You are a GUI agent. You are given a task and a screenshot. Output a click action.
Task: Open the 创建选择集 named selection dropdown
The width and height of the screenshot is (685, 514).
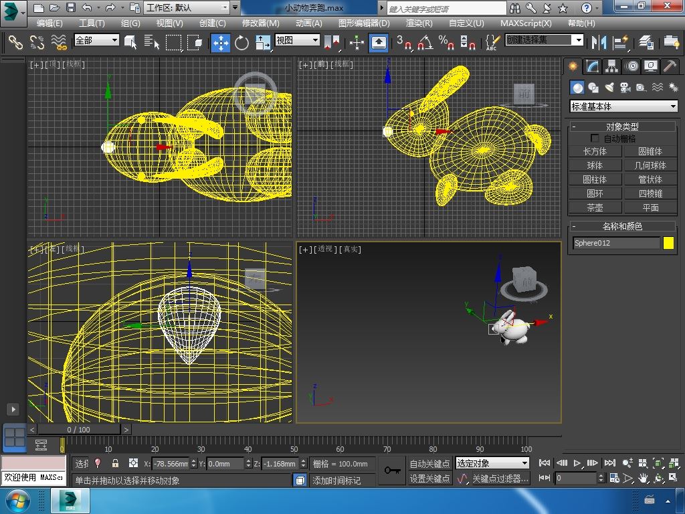tap(545, 40)
